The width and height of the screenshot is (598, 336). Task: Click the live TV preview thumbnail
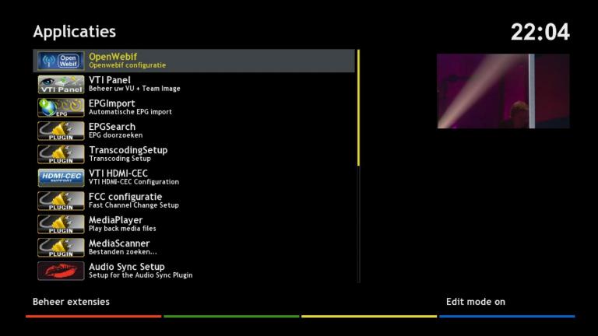[x=502, y=91]
